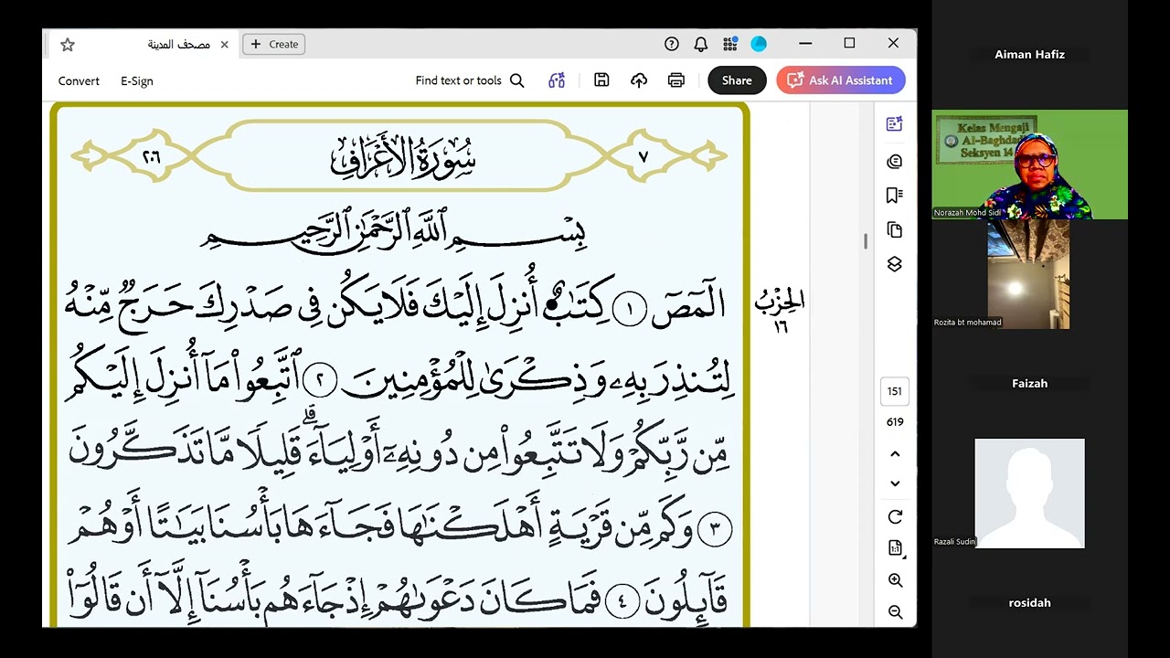Screen dimensions: 1170x658
Task: Click the verse 1 end marker
Action: point(630,310)
